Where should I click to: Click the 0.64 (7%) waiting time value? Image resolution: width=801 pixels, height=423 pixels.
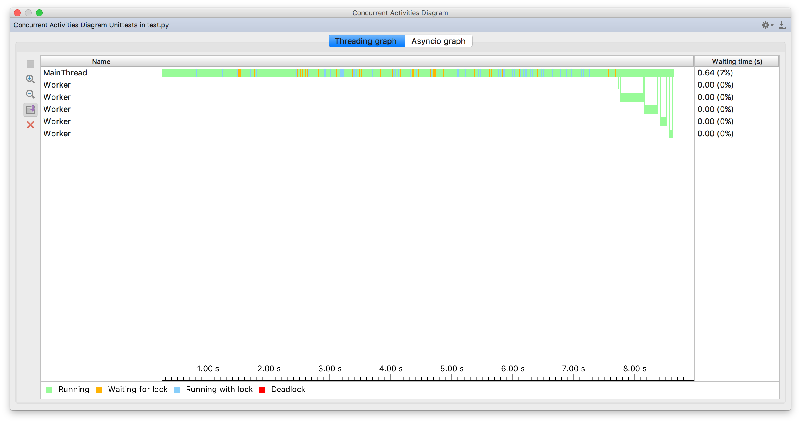715,73
